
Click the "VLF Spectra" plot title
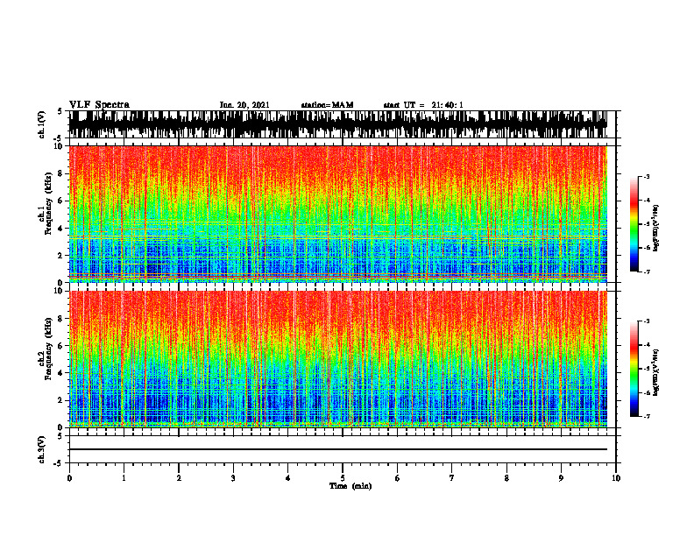coord(99,105)
